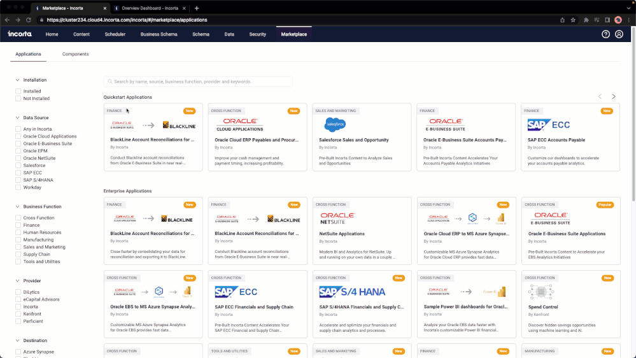
Task: Tick the Finance business function checkbox
Action: click(x=18, y=226)
